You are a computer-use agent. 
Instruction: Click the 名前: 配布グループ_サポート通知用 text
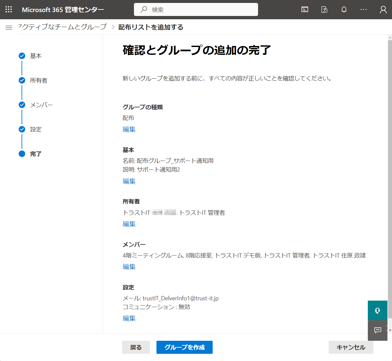click(x=168, y=161)
